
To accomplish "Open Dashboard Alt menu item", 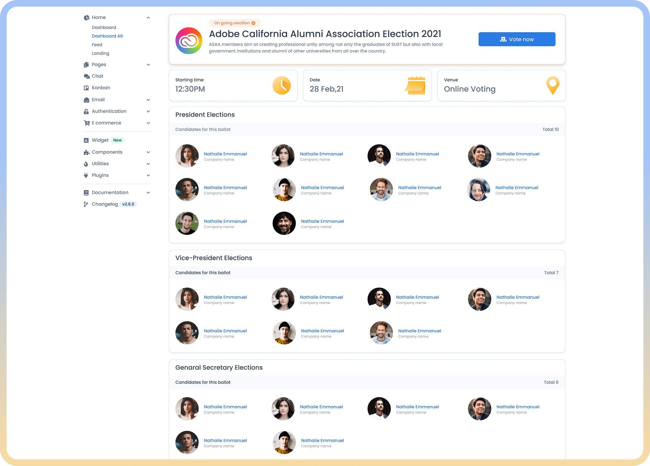I will (x=107, y=36).
